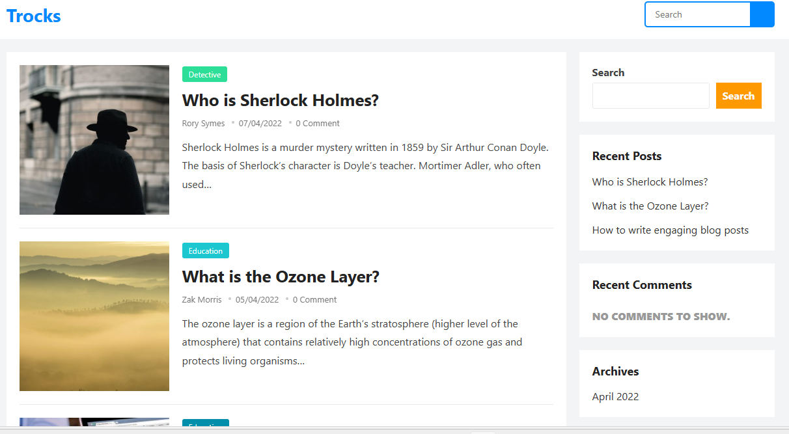Click the 07/04/2022 post date
This screenshot has width=789, height=434.
[x=260, y=124]
